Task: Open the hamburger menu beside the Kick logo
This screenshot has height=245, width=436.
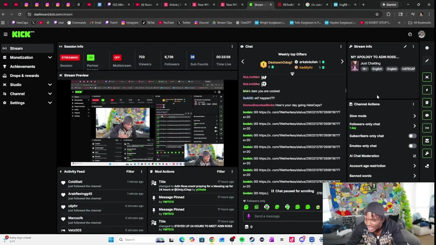Action: (5, 34)
